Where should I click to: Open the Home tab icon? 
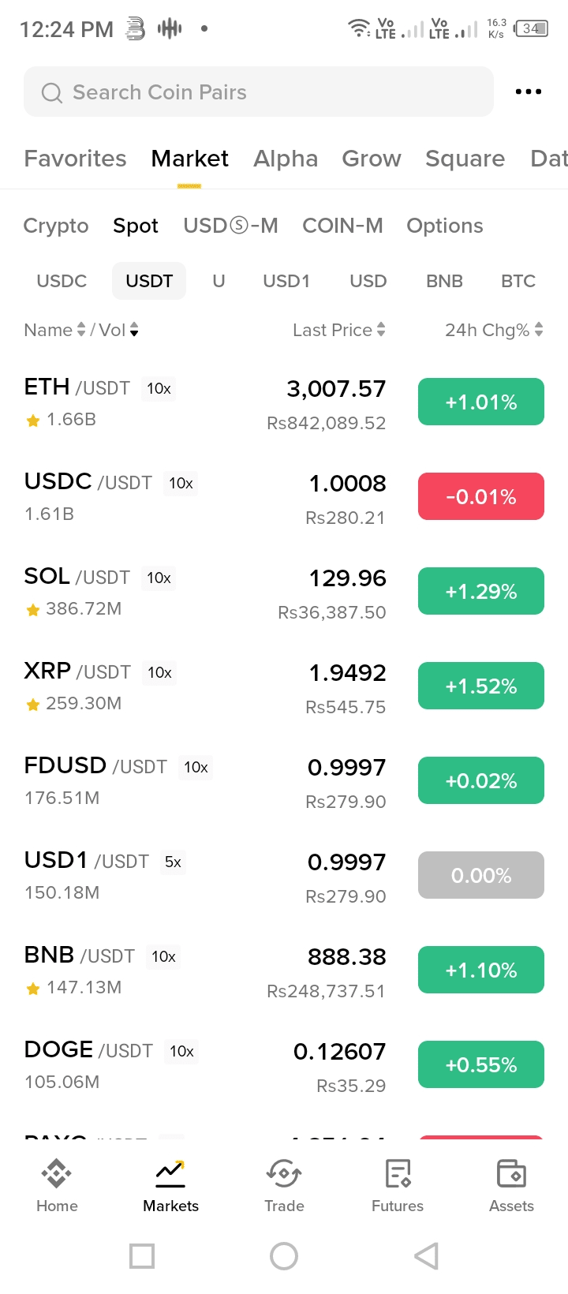(x=57, y=1174)
